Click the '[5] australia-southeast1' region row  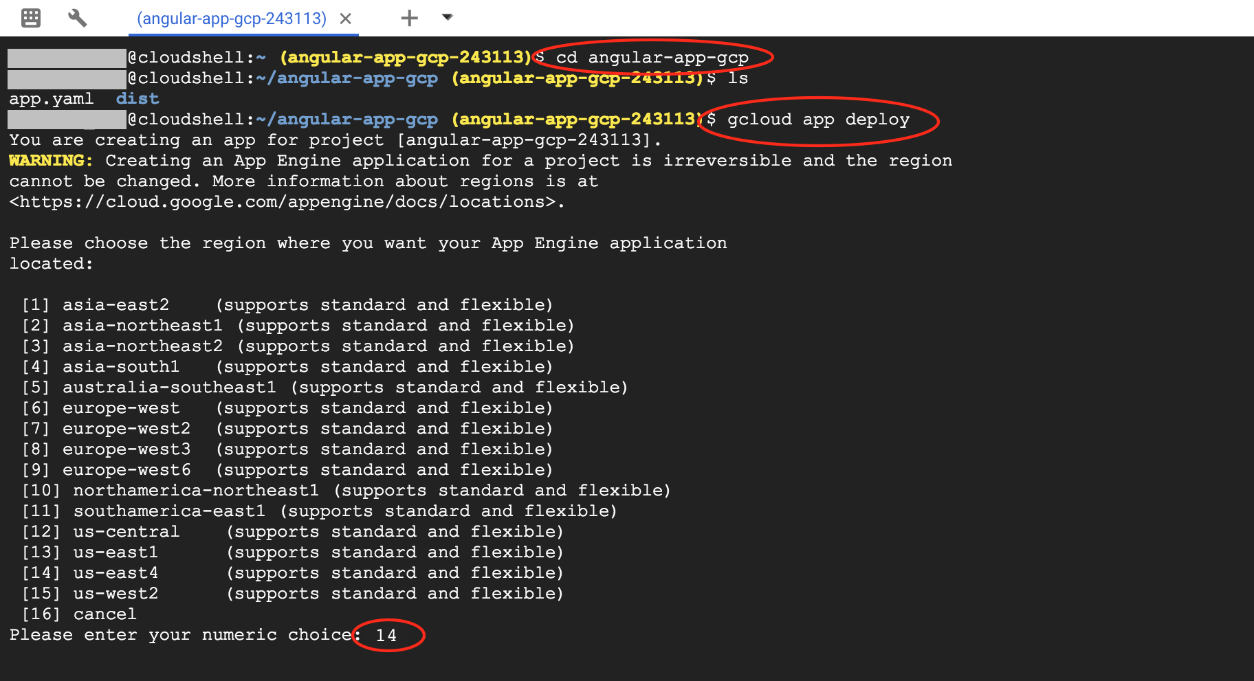[325, 388]
